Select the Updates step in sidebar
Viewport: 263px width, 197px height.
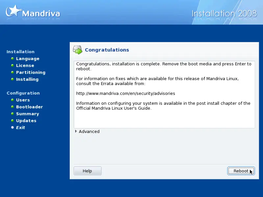click(x=26, y=120)
